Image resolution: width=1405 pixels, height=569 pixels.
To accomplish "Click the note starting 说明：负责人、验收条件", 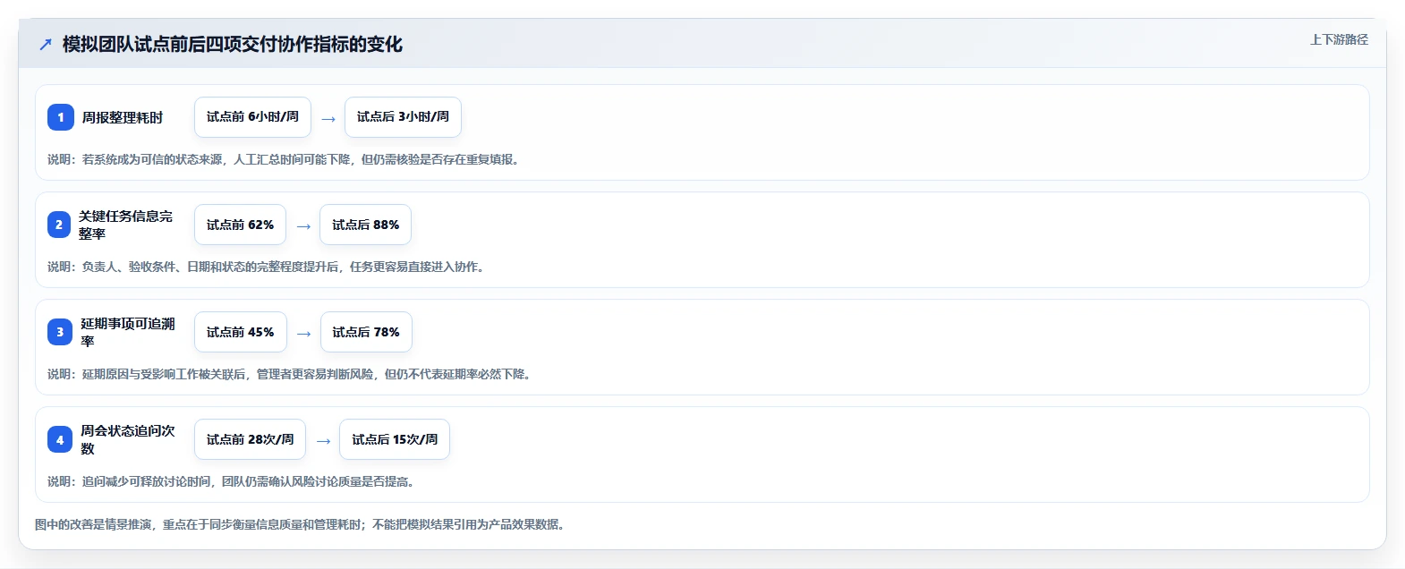I will [268, 267].
